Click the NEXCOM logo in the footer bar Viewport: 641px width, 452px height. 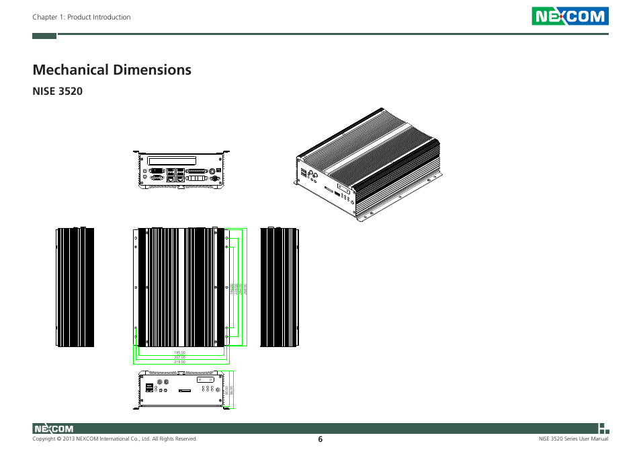click(x=54, y=428)
